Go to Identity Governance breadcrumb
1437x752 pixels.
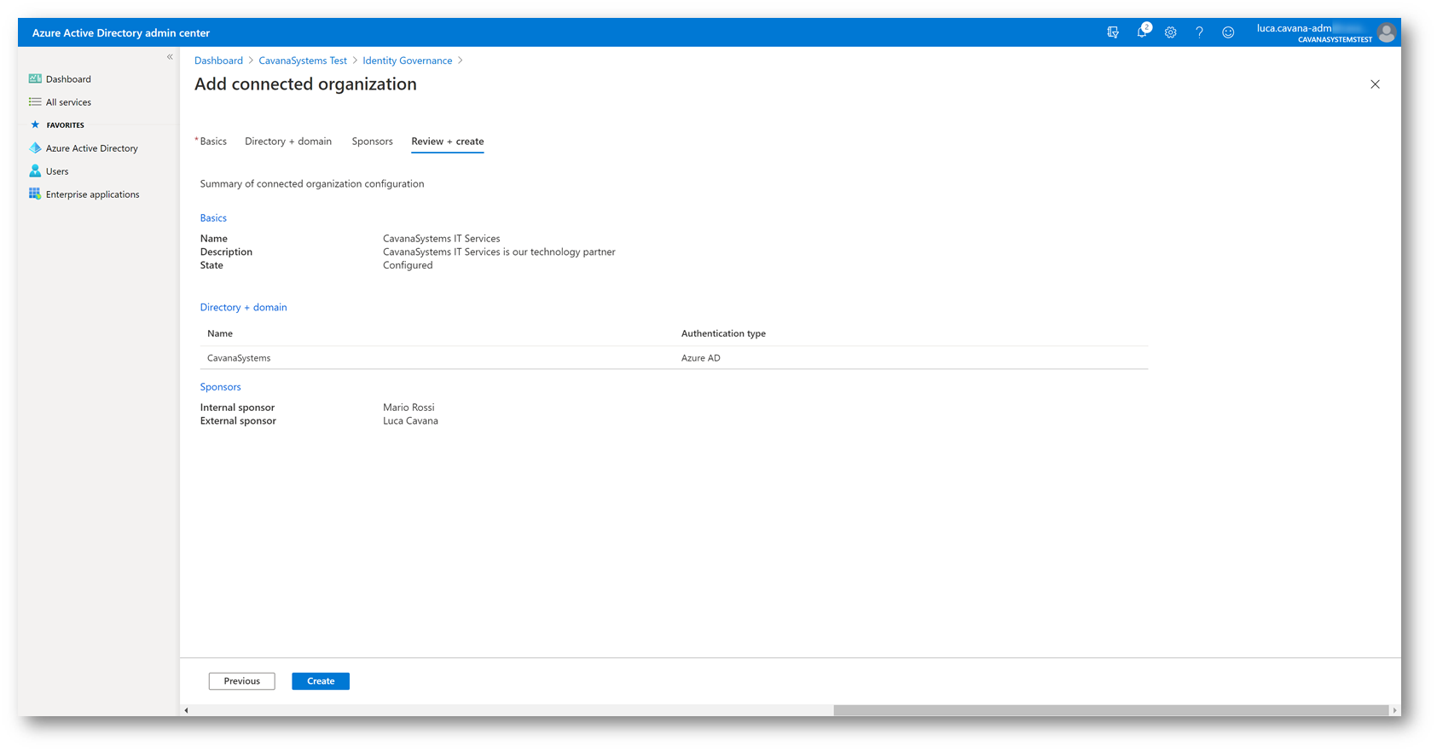(408, 61)
